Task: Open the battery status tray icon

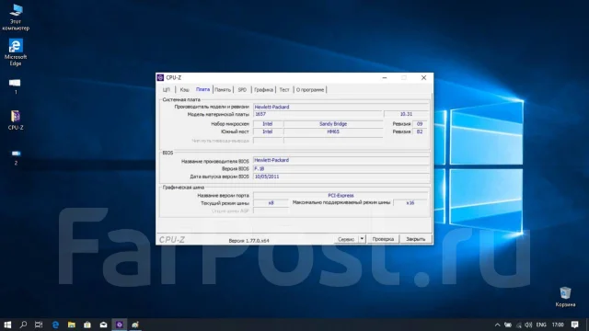Action: 508,325
